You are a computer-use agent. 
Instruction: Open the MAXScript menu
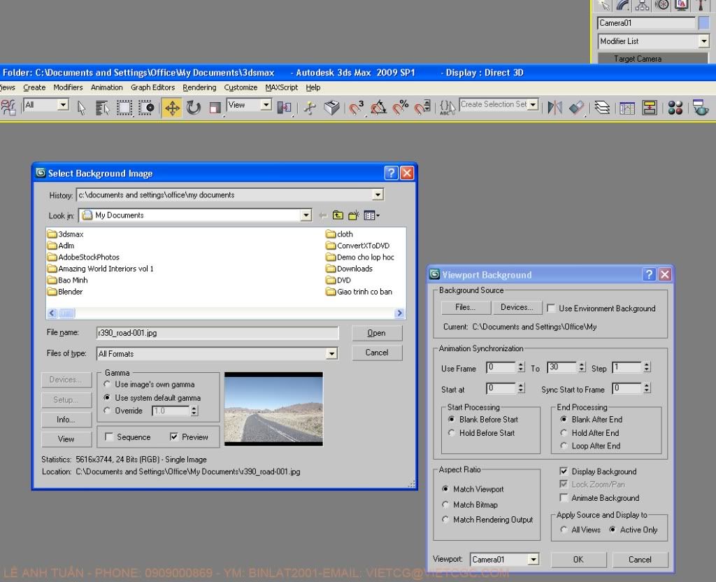pos(281,87)
